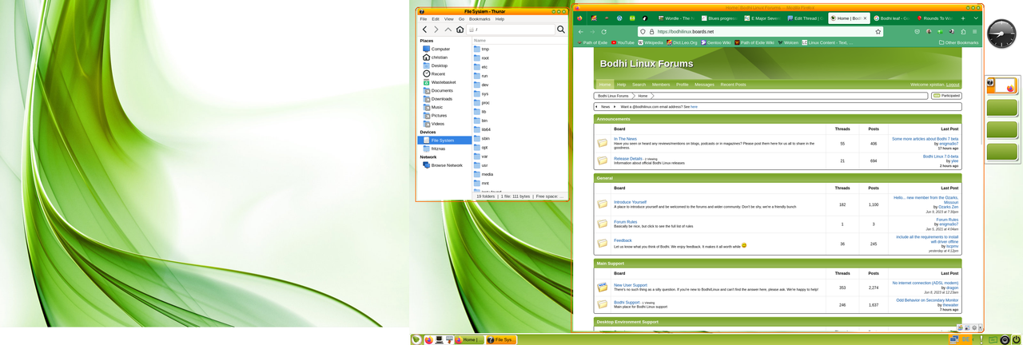Select Wastebasket in Thunar sidebar

pos(444,82)
